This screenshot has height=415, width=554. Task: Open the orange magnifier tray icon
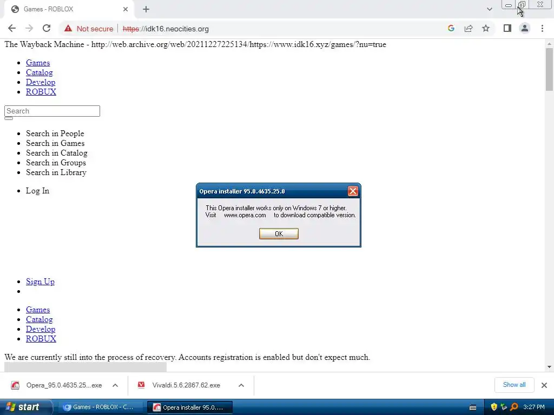[514, 407]
